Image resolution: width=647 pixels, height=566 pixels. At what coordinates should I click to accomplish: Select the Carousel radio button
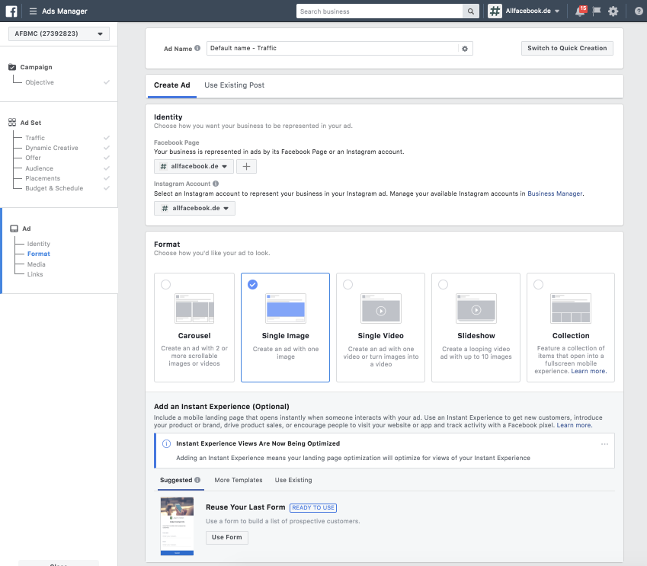166,285
